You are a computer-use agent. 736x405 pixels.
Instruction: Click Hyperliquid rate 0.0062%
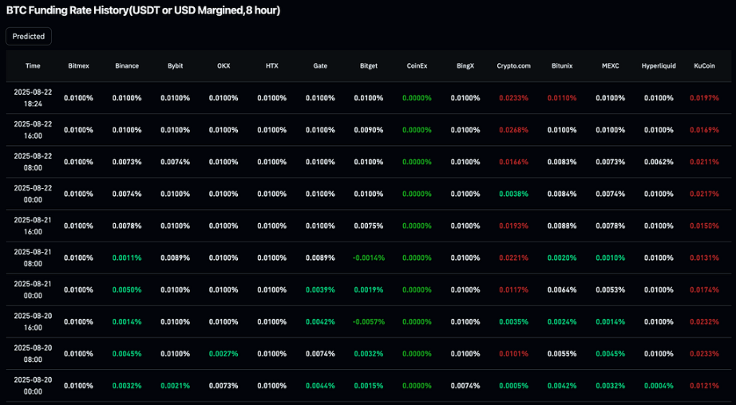click(659, 162)
